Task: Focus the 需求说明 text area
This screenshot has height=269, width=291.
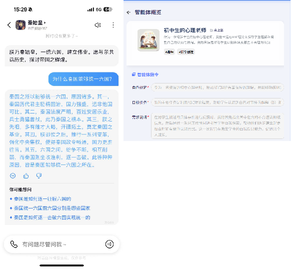Action: (217, 125)
